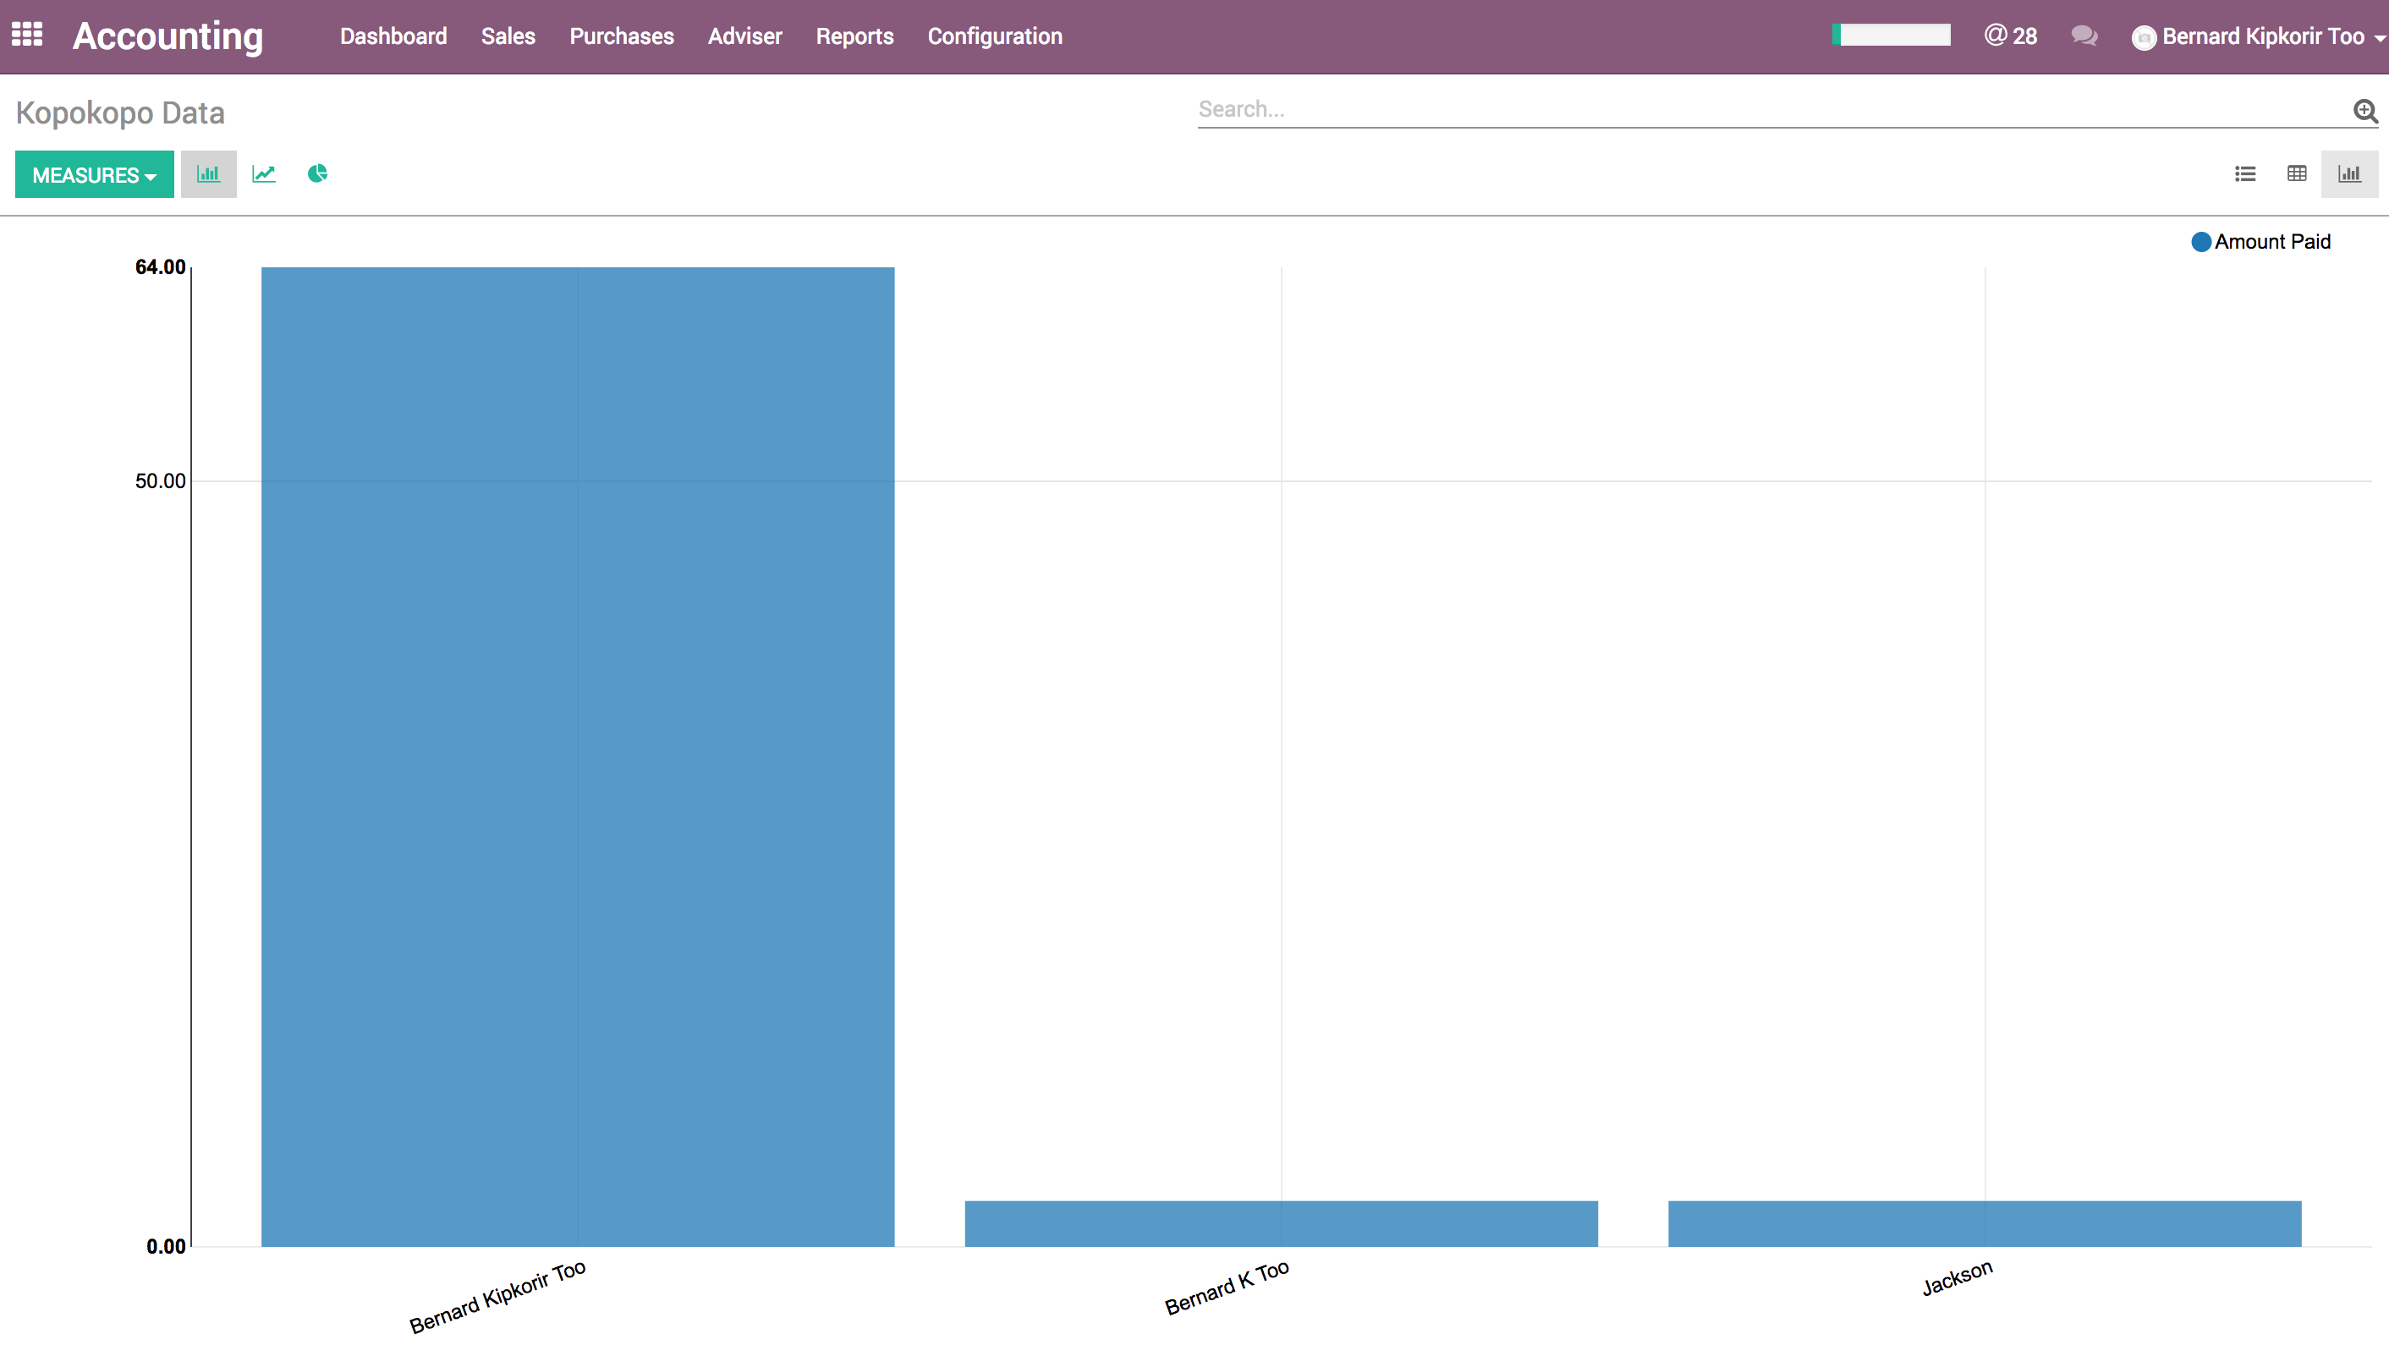Switch to bar chart mode
This screenshot has width=2389, height=1345.
click(209, 173)
